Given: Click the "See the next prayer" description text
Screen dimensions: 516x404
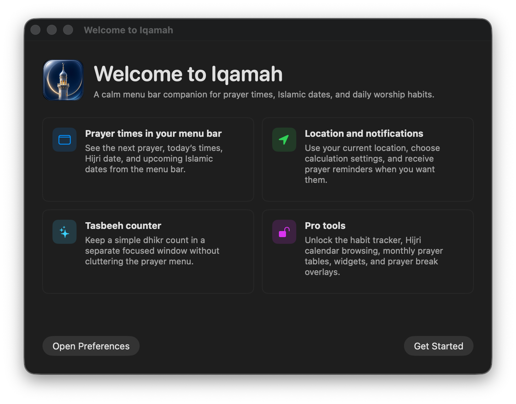Looking at the screenshot, I should pos(154,158).
